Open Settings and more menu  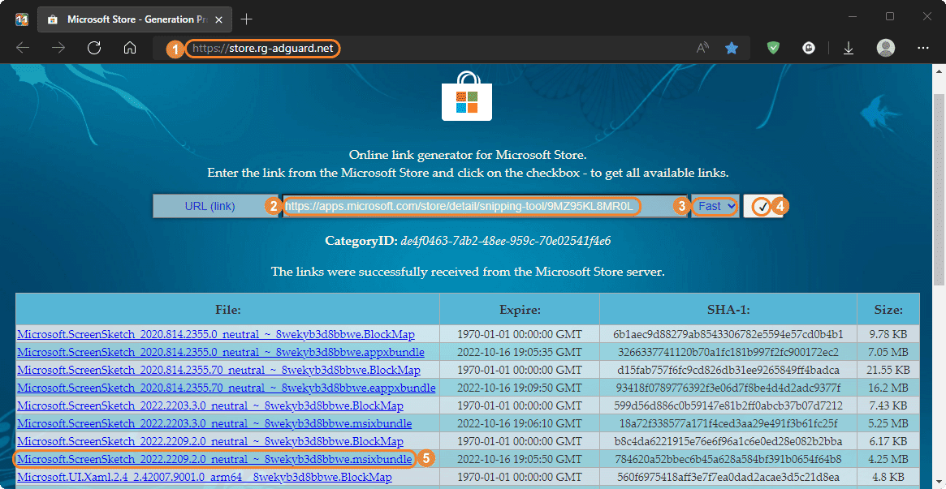point(923,48)
